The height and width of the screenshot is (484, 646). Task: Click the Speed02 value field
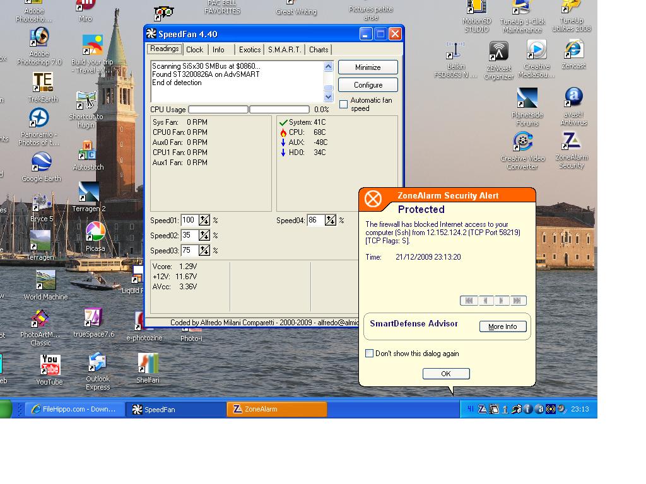click(x=190, y=235)
